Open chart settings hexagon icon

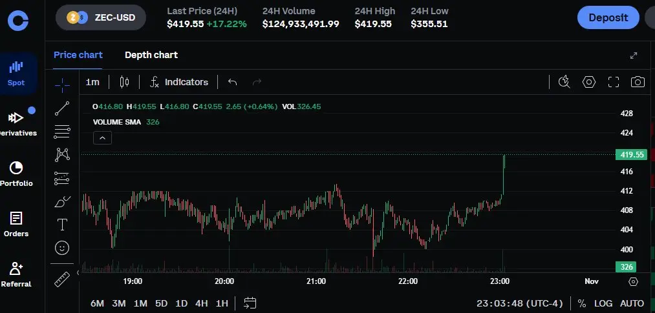[x=589, y=82]
